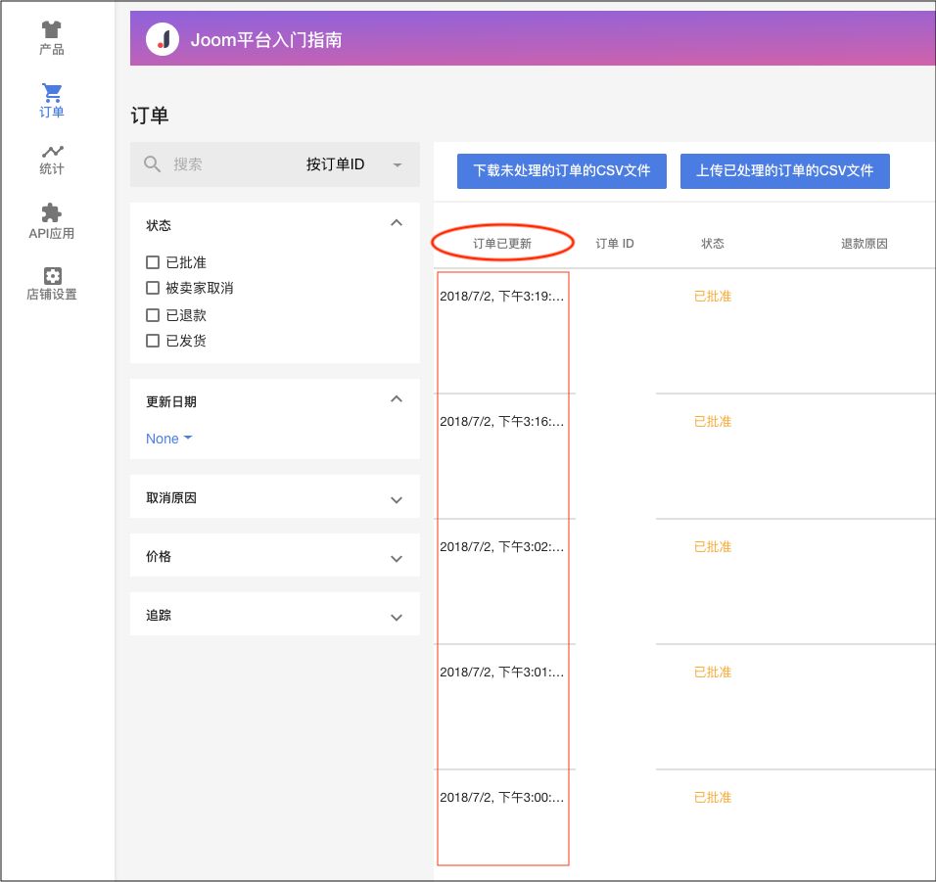This screenshot has height=882, width=936.
Task: Click 上传已处理的订单的CSV文件 button
Action: coord(785,170)
